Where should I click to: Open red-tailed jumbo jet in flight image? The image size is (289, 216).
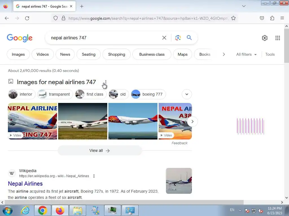pos(133,121)
